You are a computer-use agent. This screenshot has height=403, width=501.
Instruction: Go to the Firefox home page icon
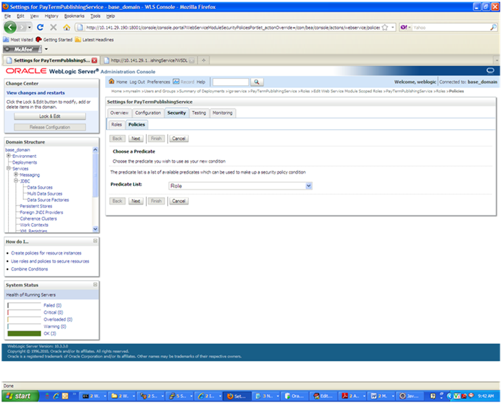(x=67, y=27)
